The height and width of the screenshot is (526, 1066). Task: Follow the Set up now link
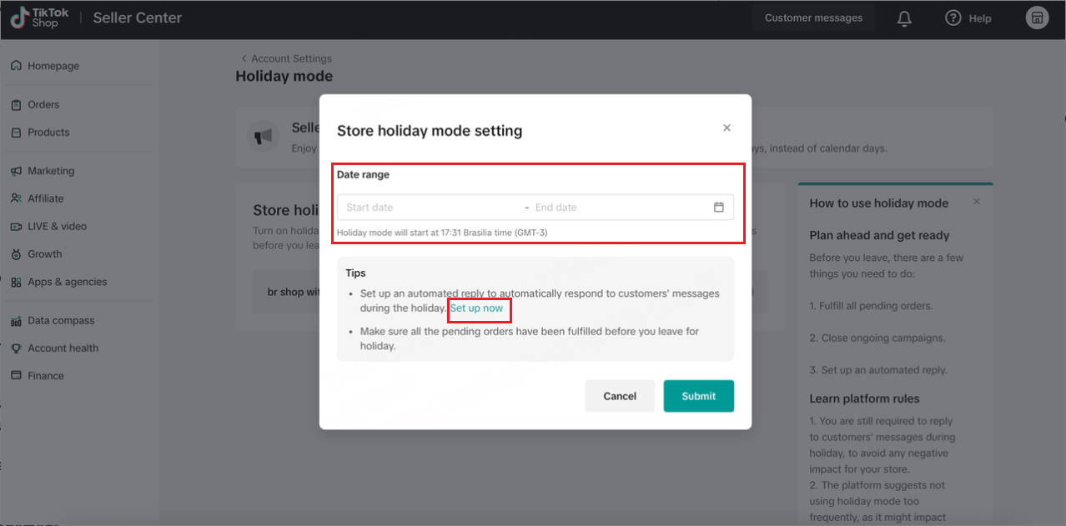tap(477, 308)
